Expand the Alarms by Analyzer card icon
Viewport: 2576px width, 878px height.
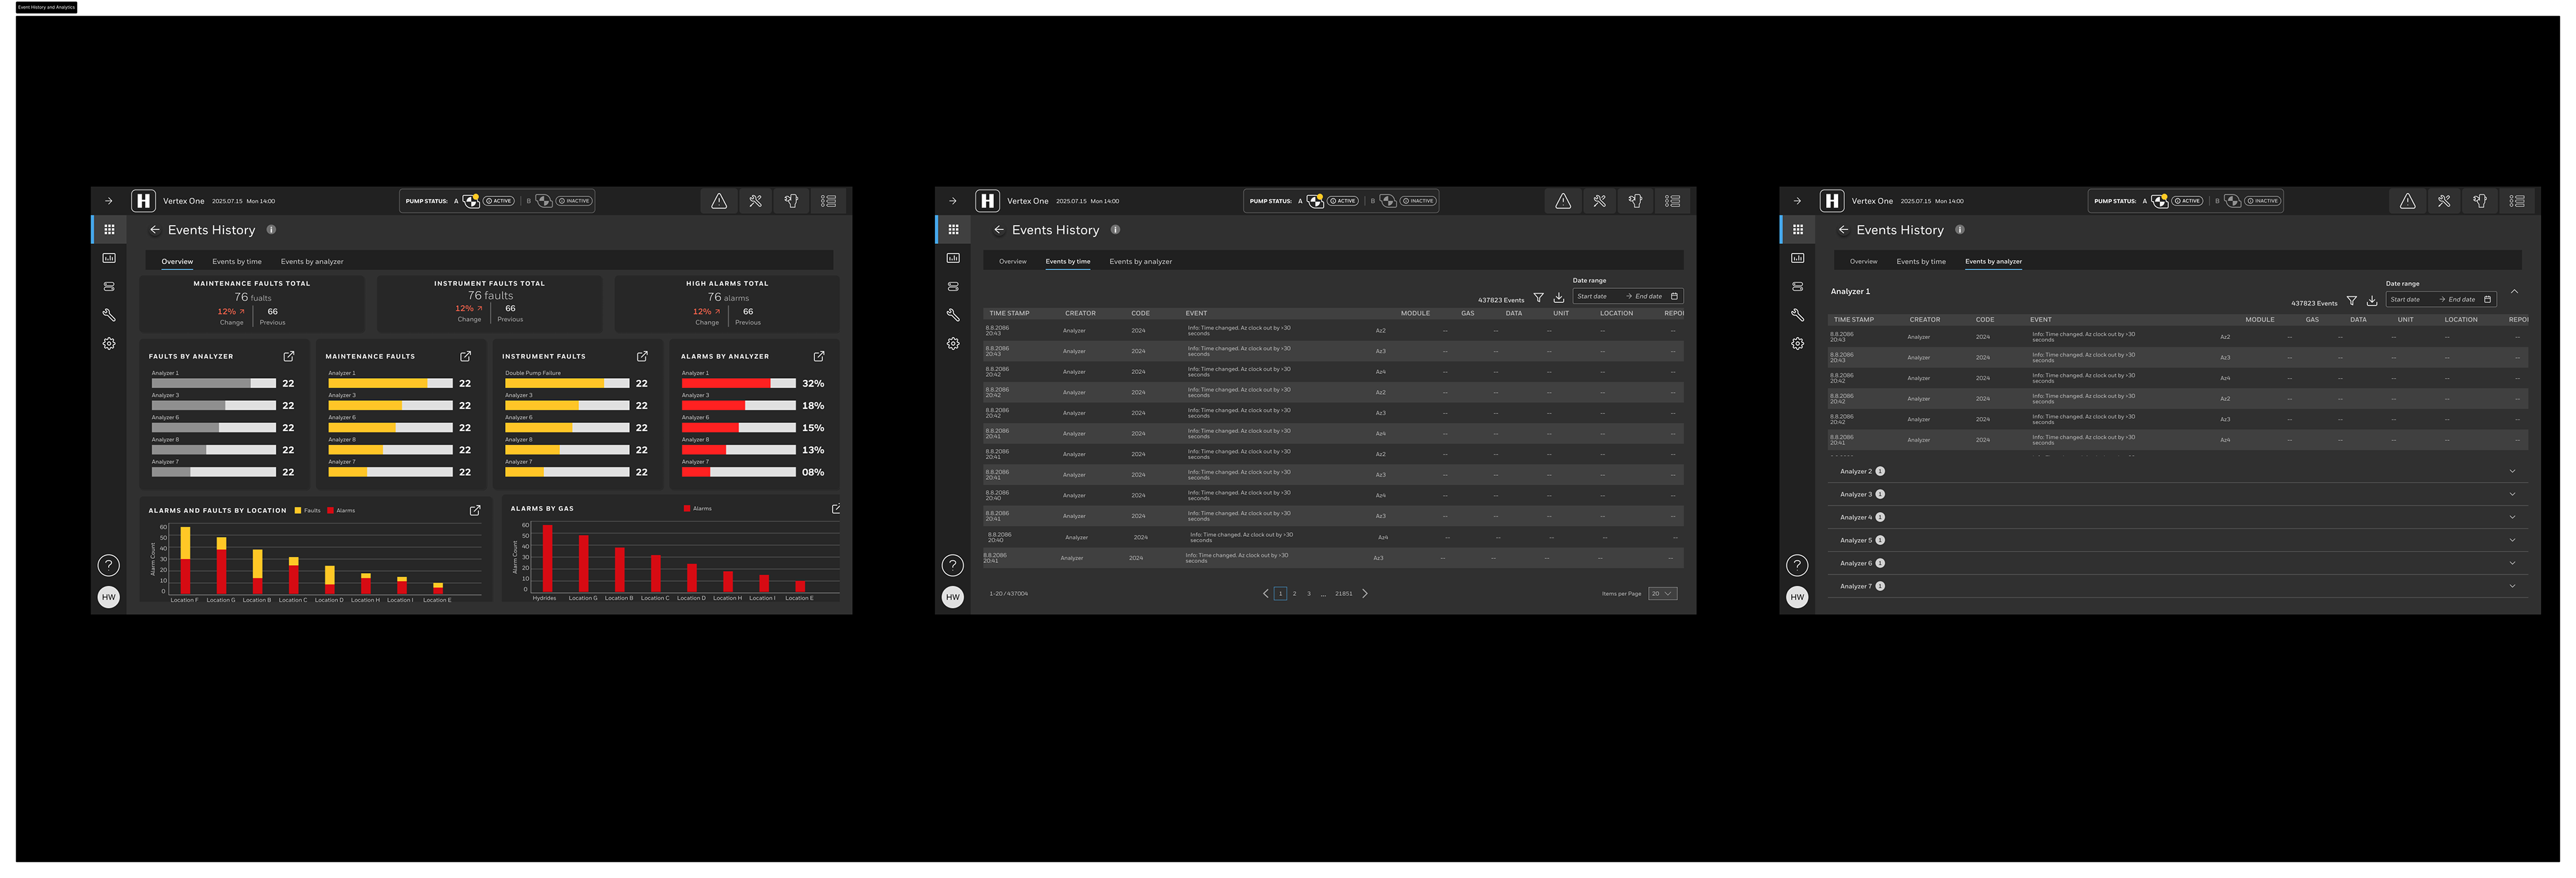[x=819, y=357]
